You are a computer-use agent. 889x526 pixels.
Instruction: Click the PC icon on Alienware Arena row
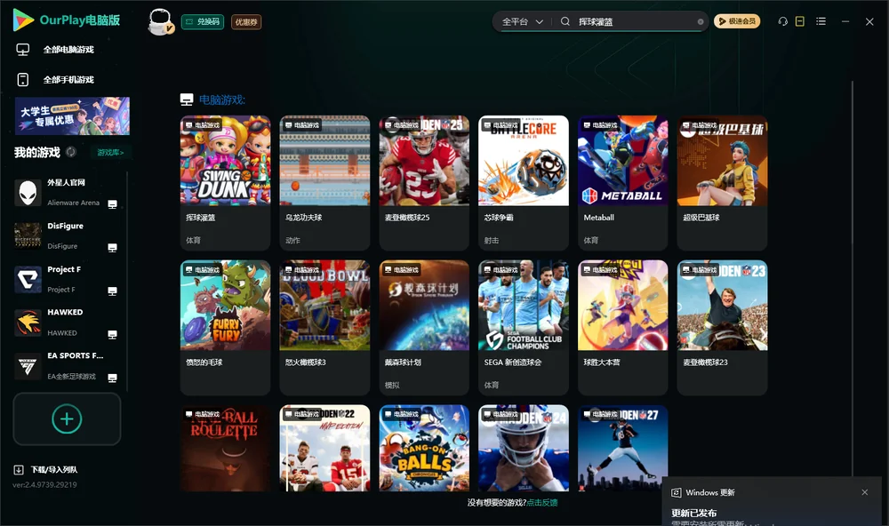[112, 204]
